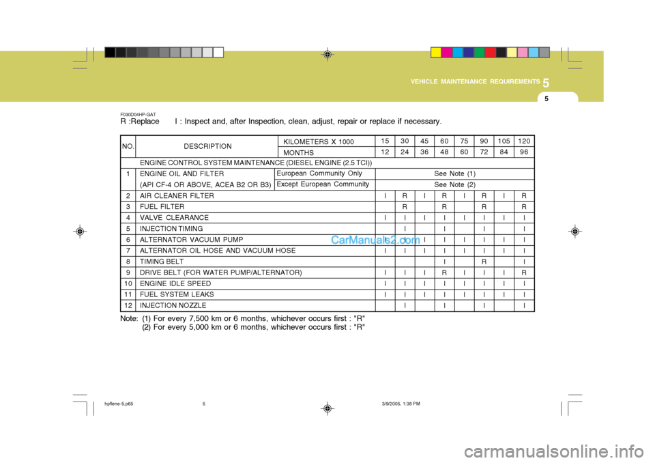Click the 'R :Replace' legend text
The height and width of the screenshot is (463, 655).
click(x=139, y=122)
